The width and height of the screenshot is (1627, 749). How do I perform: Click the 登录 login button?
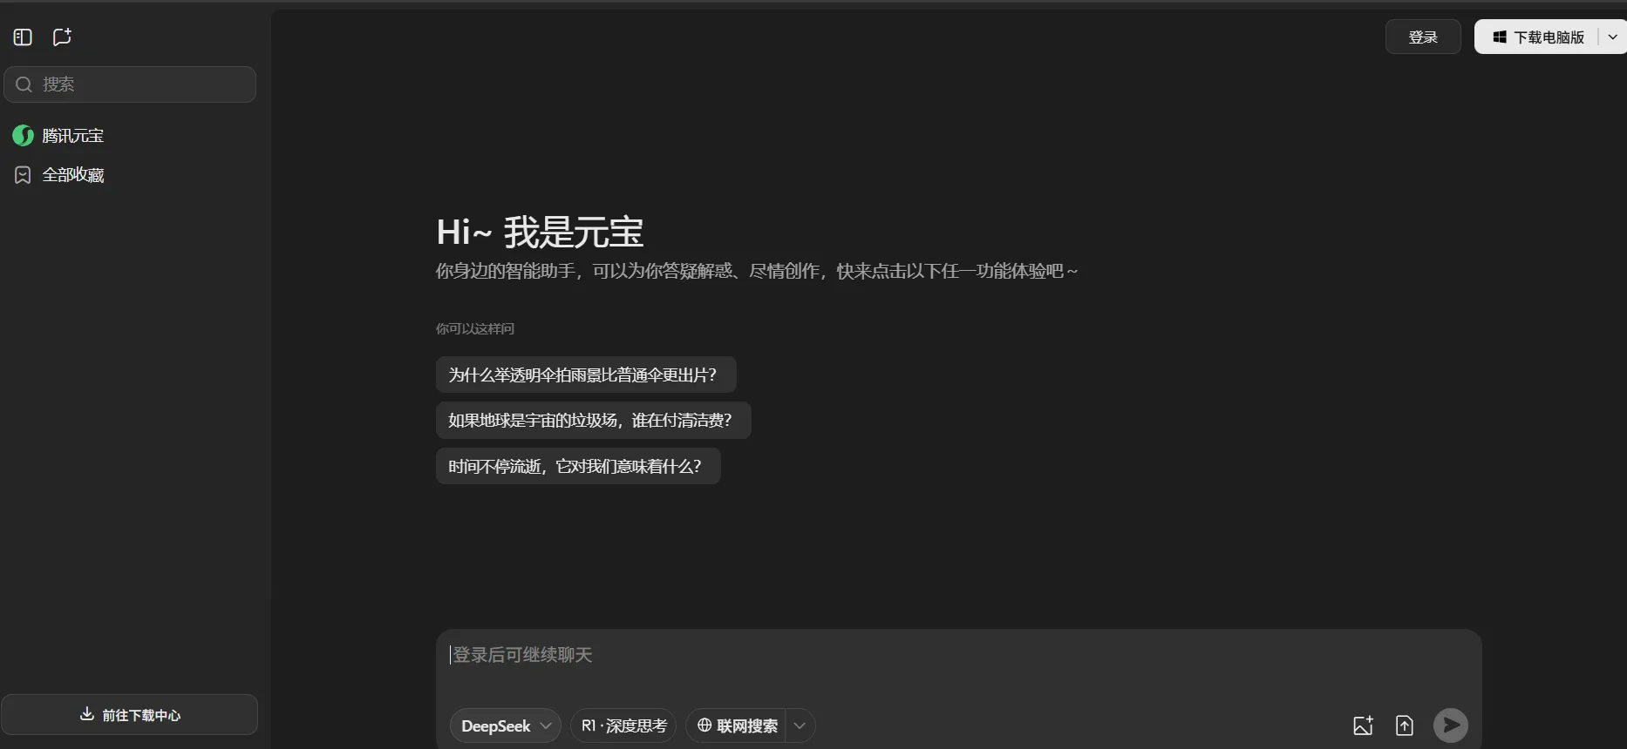[x=1422, y=37]
